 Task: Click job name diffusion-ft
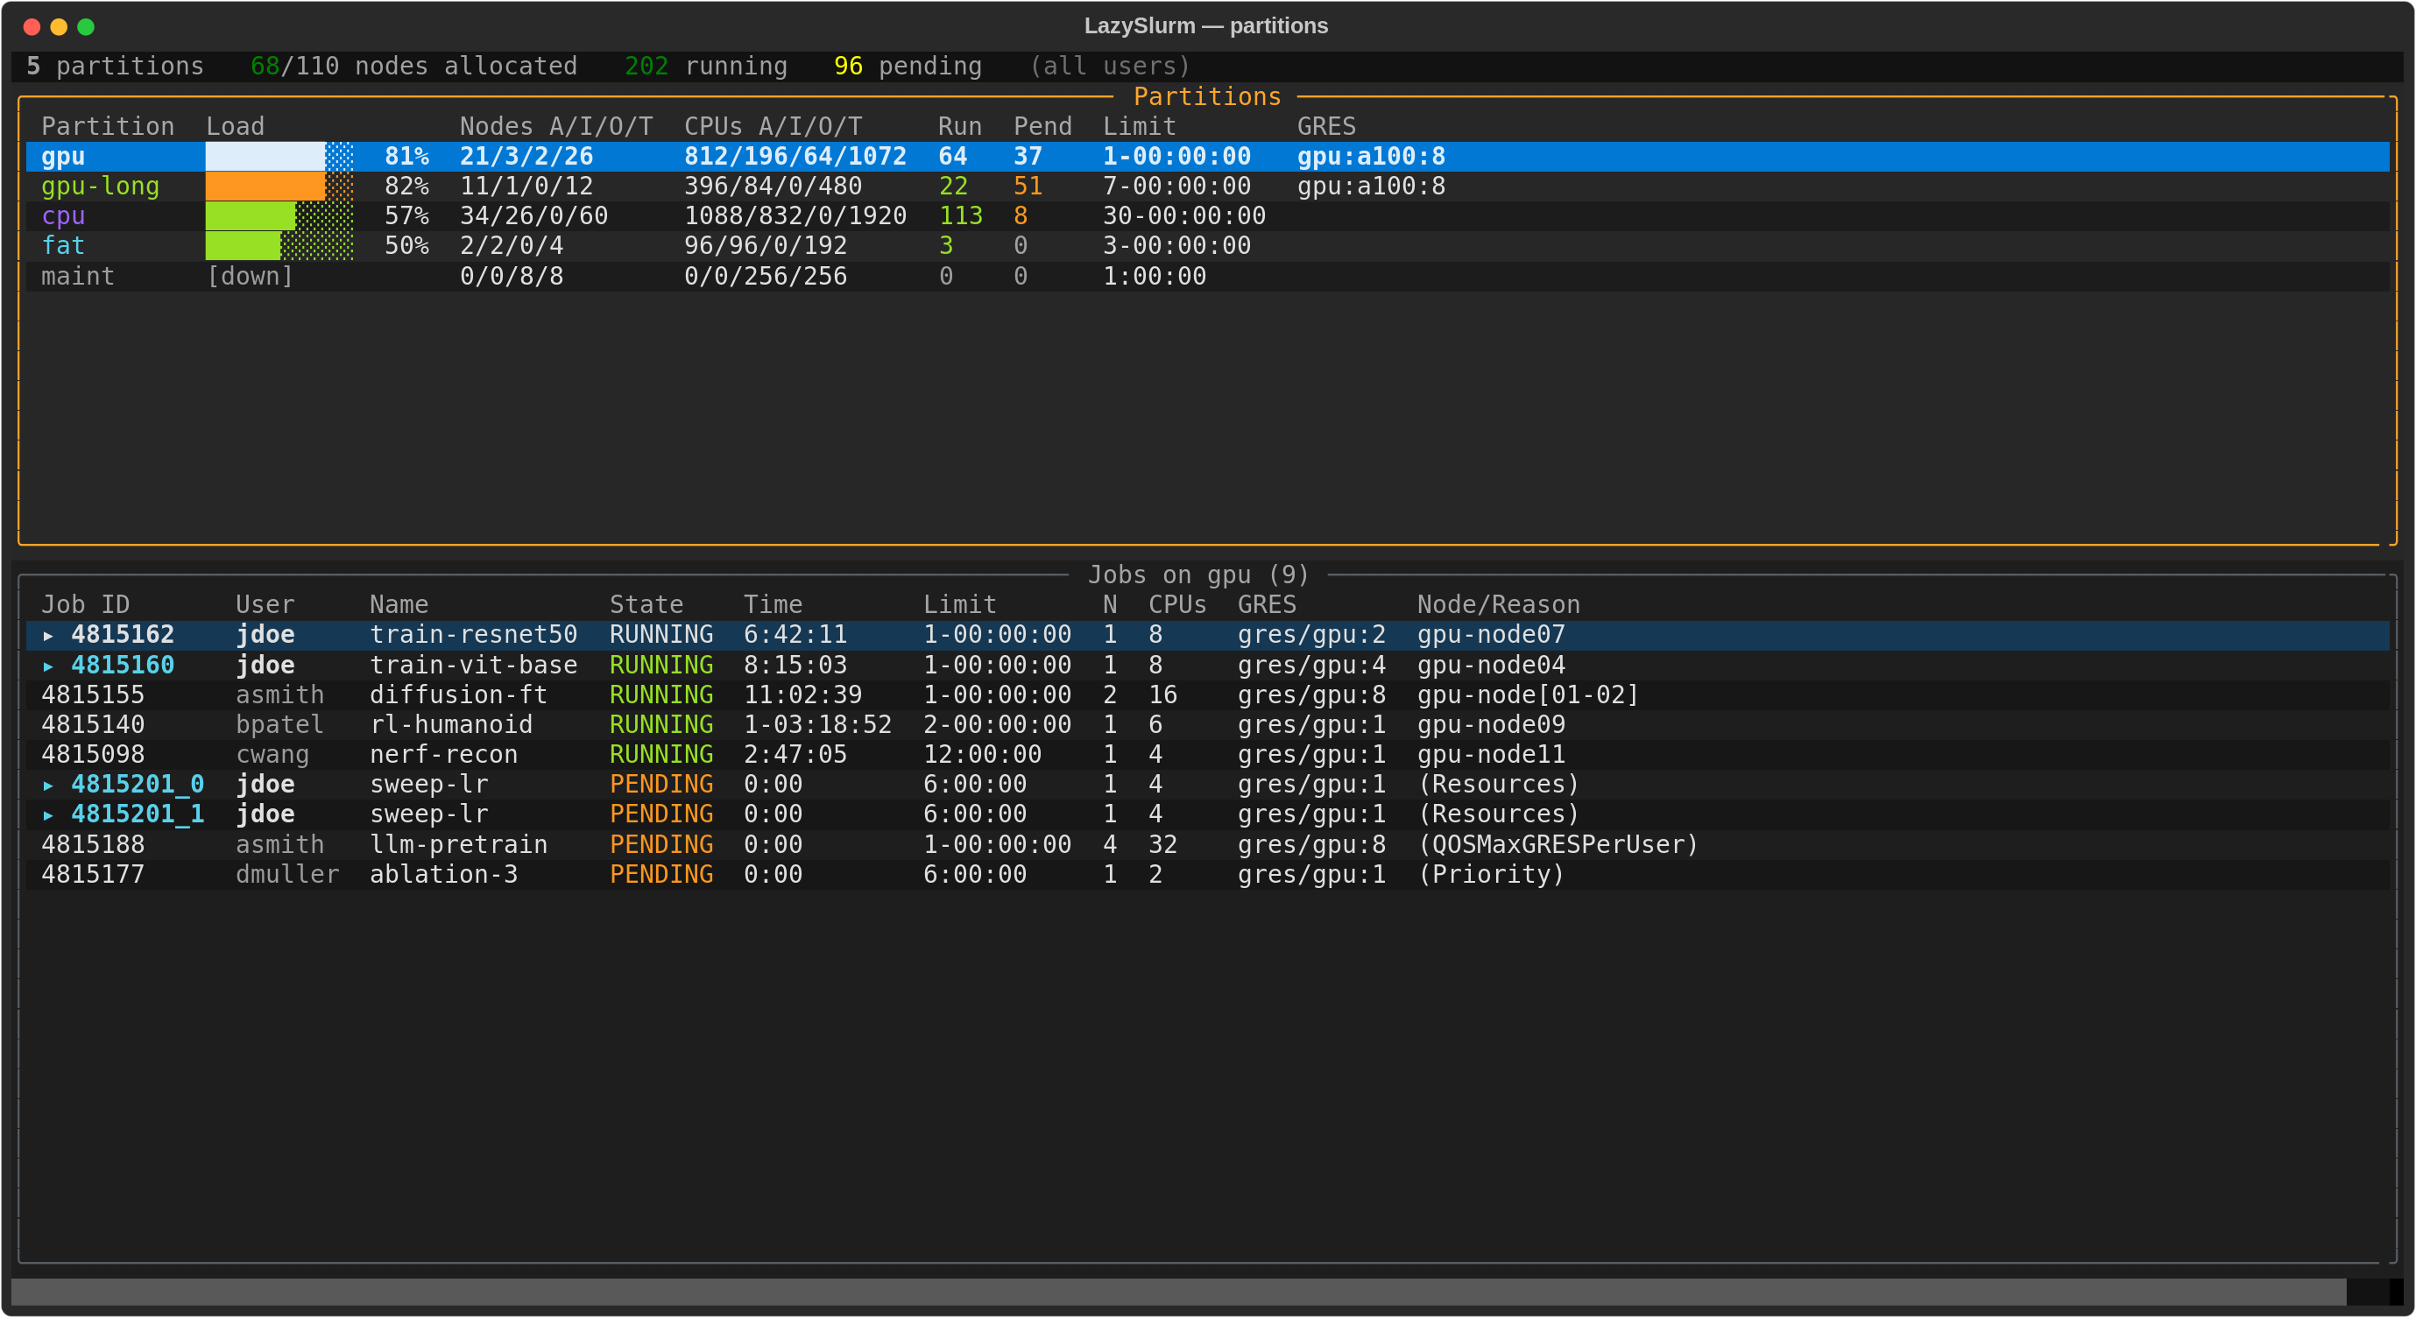click(x=459, y=695)
